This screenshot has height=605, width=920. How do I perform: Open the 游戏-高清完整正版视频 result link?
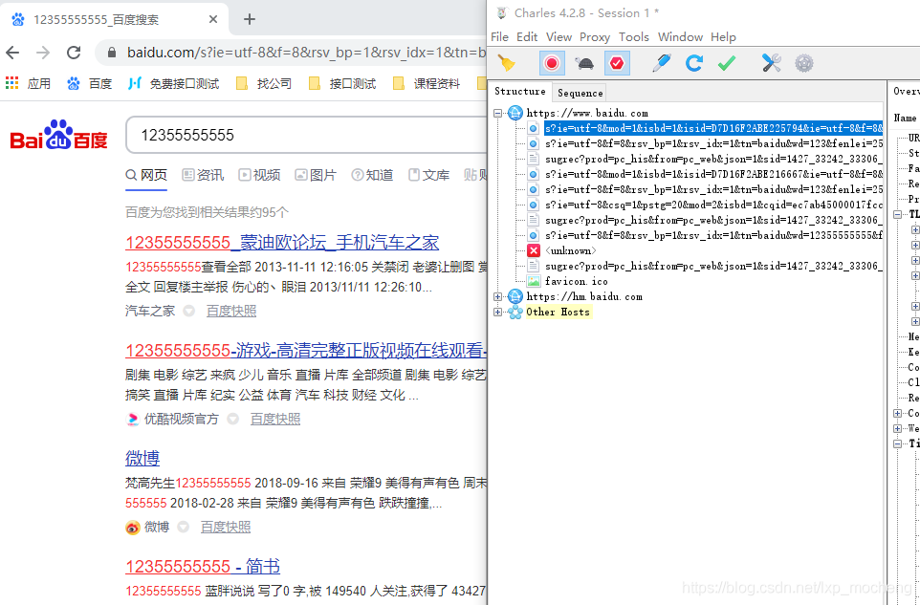306,350
